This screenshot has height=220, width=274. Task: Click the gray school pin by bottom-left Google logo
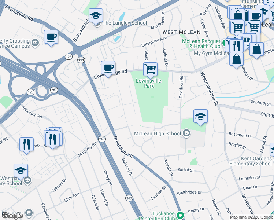(x=29, y=213)
